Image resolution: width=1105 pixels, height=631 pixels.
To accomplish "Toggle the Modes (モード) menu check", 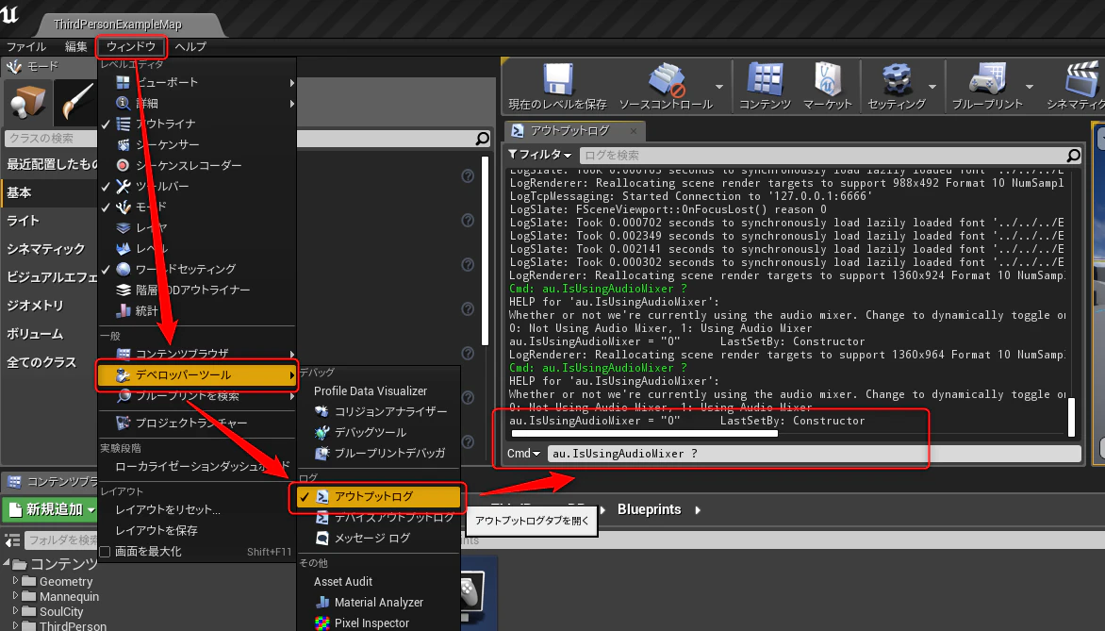I will click(106, 207).
